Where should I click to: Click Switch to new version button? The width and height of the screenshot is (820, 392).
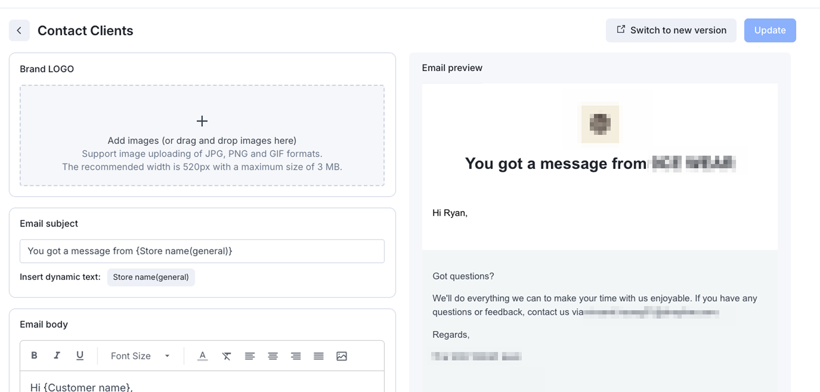[x=671, y=30]
